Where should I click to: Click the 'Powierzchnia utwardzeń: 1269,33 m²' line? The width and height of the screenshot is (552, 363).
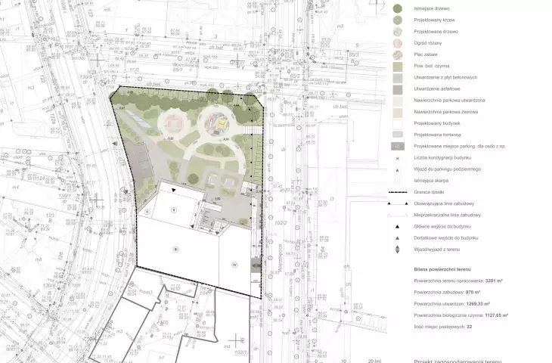point(452,303)
